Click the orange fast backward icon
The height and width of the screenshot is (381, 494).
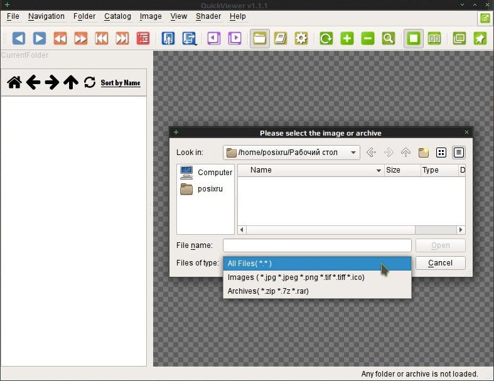(x=60, y=38)
